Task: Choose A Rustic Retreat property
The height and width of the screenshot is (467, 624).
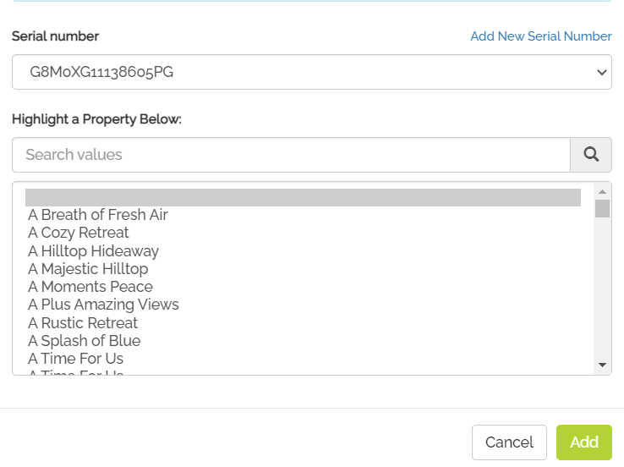Action: point(83,323)
